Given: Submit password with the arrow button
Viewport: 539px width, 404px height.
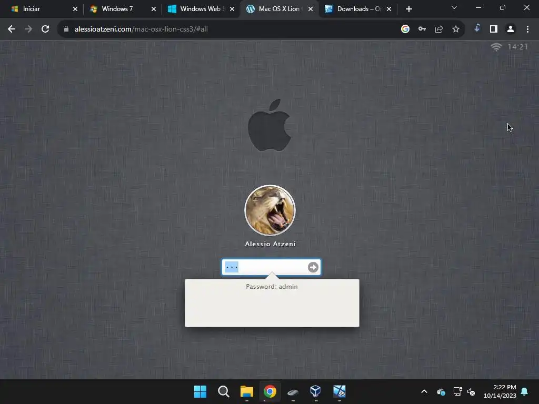Looking at the screenshot, I should coord(313,267).
